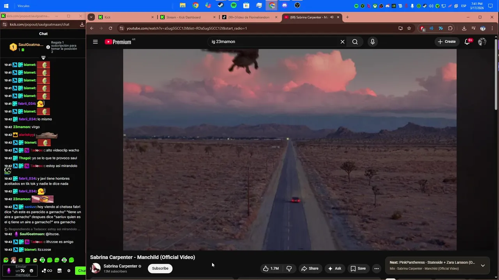Open Chrome tab search dropdown
This screenshot has width=499, height=280.
(x=91, y=17)
